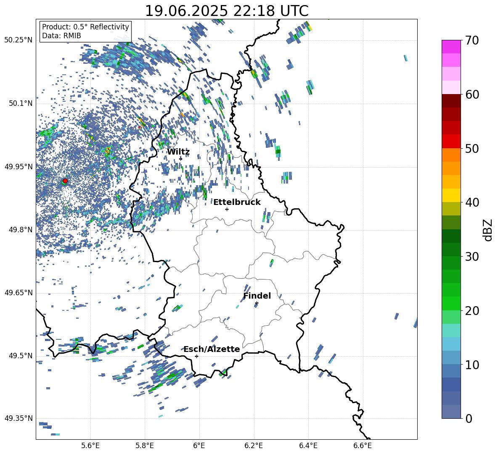The image size is (498, 454).
Task: Click the red radar site marker
Action: pos(65,181)
